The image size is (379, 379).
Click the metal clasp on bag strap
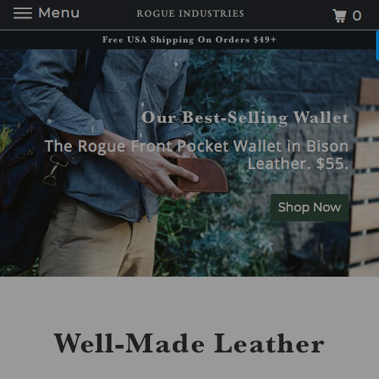pos(52,171)
